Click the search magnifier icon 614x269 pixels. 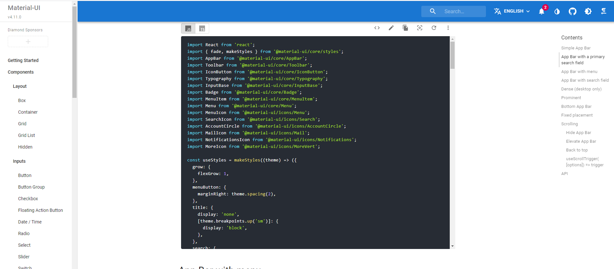click(433, 11)
